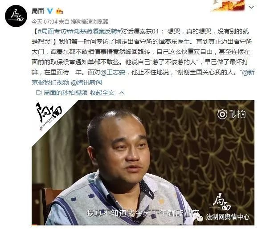
Task: Click the blue V verification badge
Action: click(50, 11)
